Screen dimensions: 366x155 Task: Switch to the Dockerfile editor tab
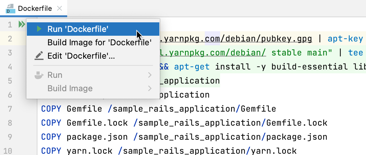coord(35,9)
